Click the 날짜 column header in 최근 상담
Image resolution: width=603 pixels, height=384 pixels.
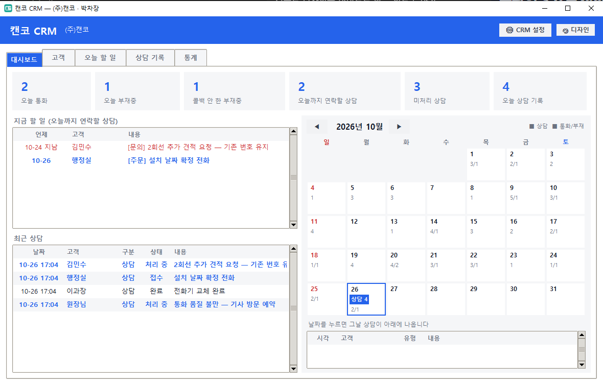(39, 252)
